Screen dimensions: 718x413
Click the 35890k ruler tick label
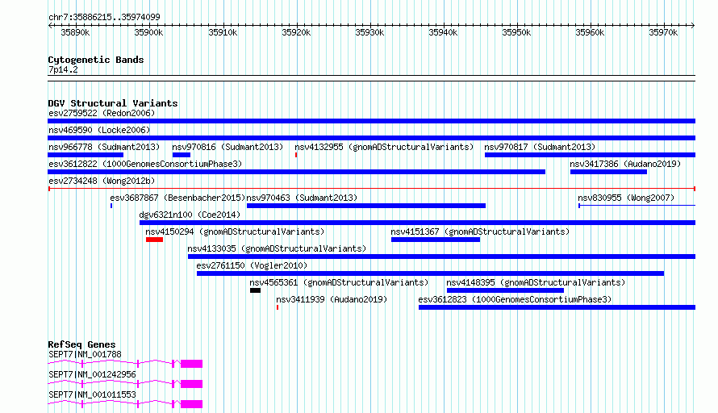pyautogui.click(x=75, y=32)
